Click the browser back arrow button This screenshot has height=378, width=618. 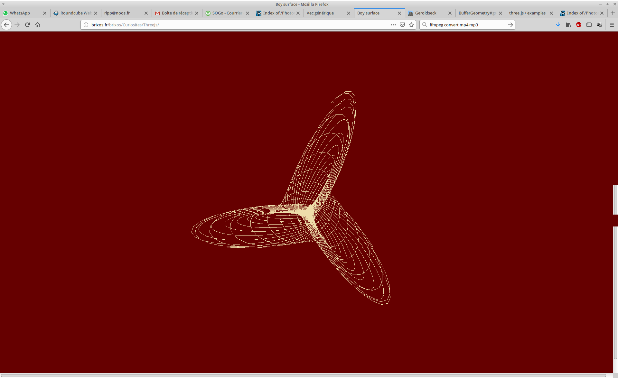pyautogui.click(x=6, y=25)
